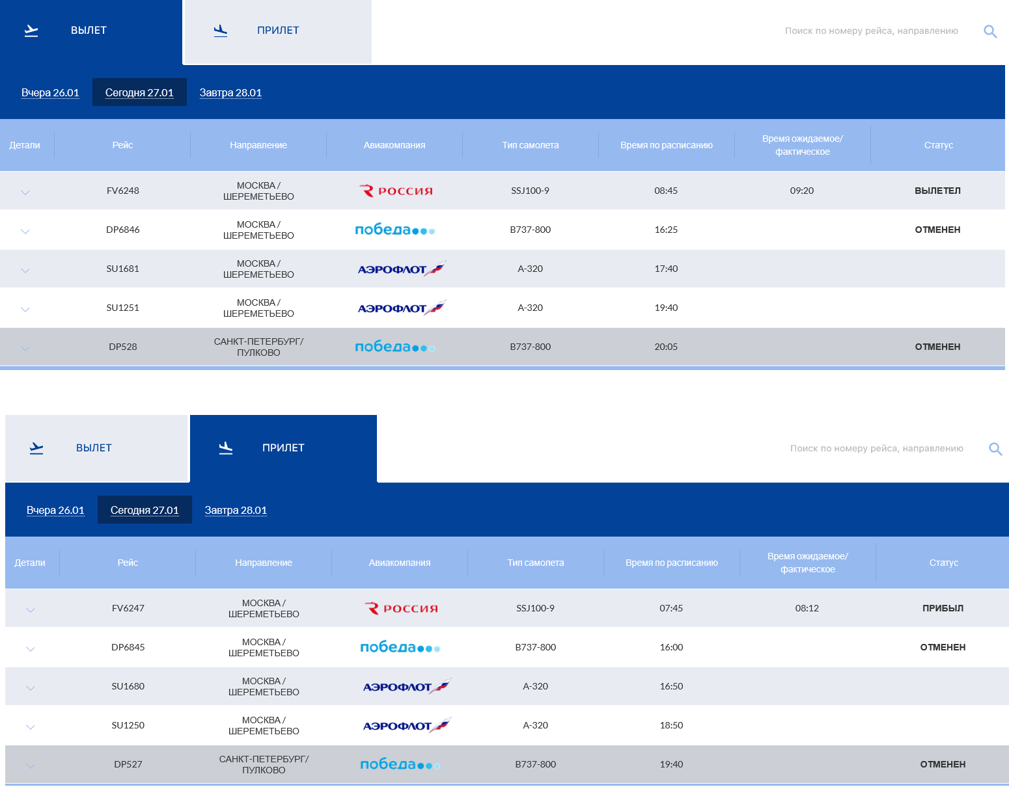Switch to ВЫЛЕТ tab in bottom panel
This screenshot has height=787, width=1009.
[94, 448]
